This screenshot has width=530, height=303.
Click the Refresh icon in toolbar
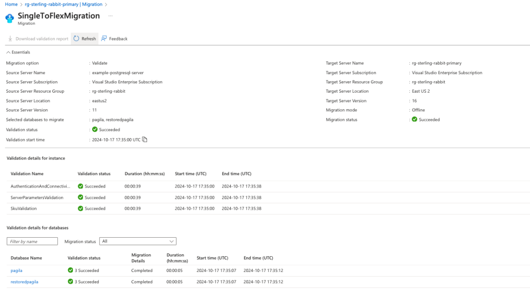coord(76,39)
